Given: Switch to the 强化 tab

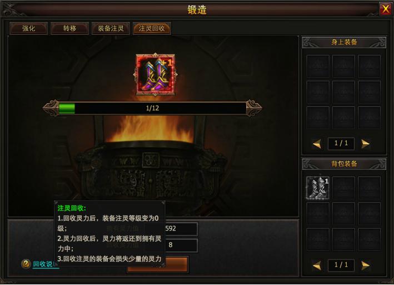Looking at the screenshot, I should coord(29,28).
